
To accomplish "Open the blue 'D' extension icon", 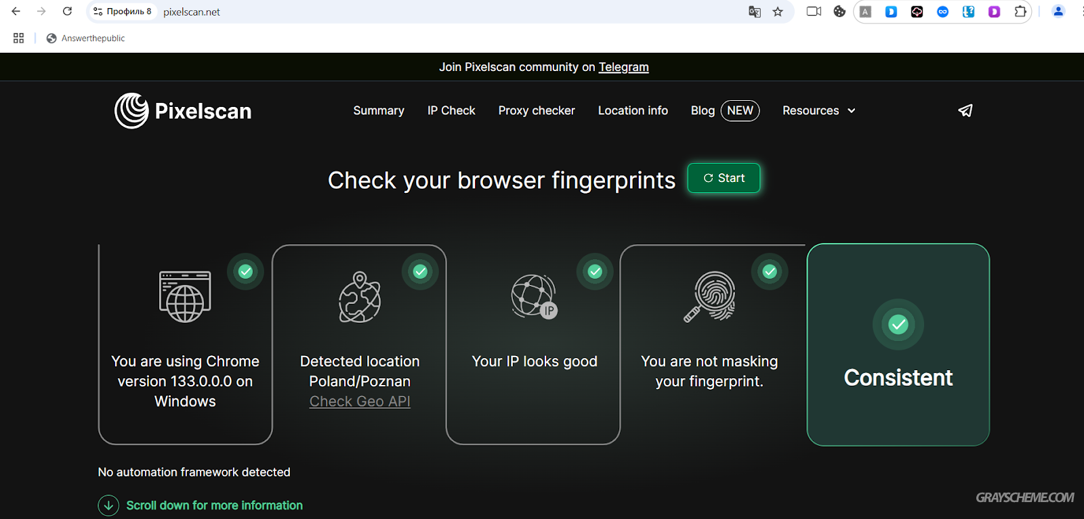I will tap(891, 12).
